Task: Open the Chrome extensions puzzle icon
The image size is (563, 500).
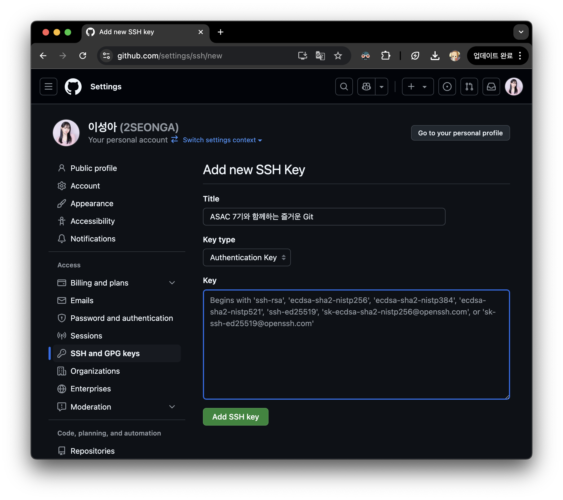Action: click(385, 56)
